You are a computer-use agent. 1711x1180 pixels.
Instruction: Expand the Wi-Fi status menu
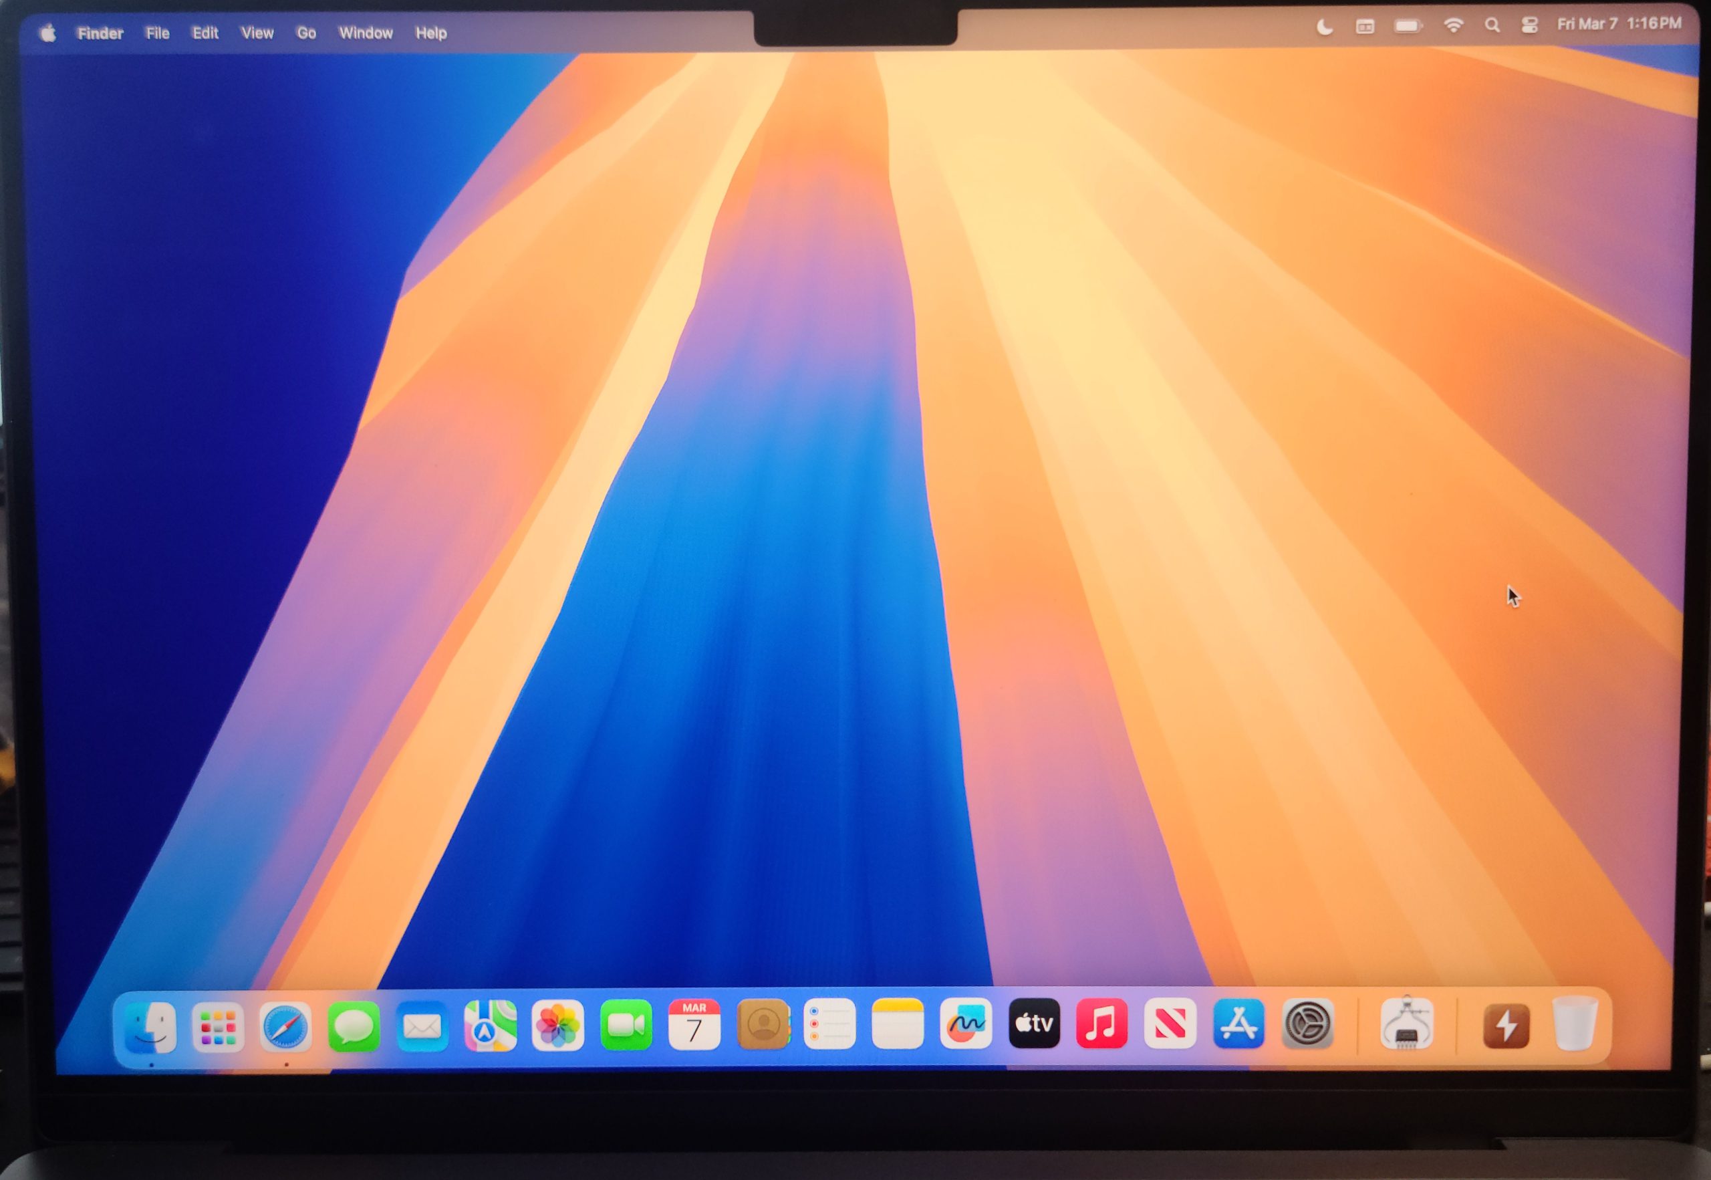point(1453,26)
